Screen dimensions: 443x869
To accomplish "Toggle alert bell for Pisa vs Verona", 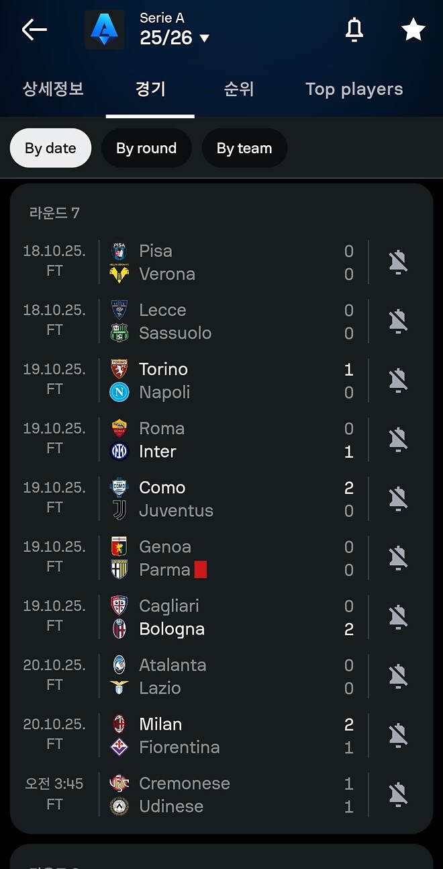I will pyautogui.click(x=398, y=262).
